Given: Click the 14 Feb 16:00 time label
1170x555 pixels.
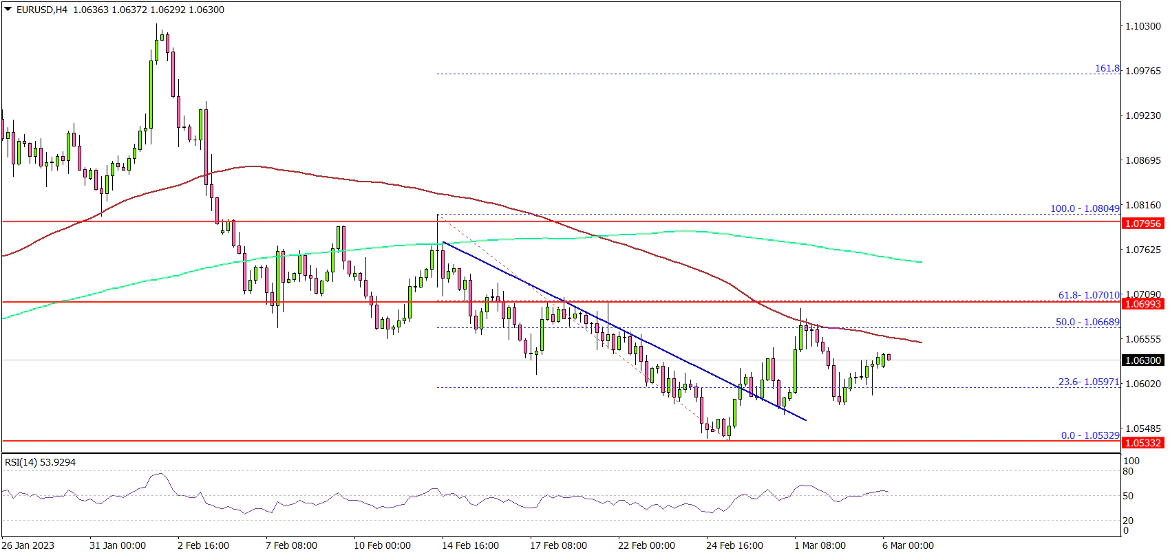Looking at the screenshot, I should 471,545.
